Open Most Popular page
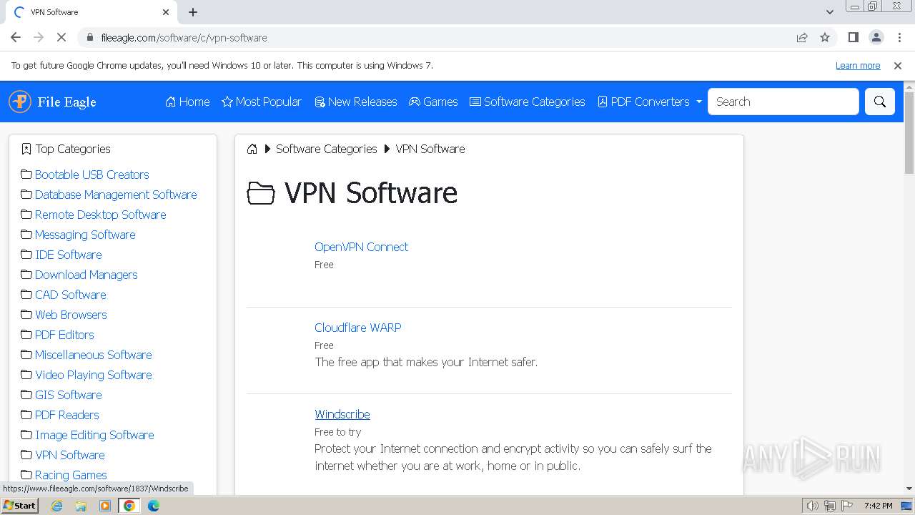 point(262,102)
